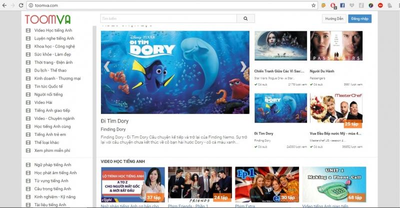Click icon beside Khoa học - Công nghệ

tap(28, 46)
